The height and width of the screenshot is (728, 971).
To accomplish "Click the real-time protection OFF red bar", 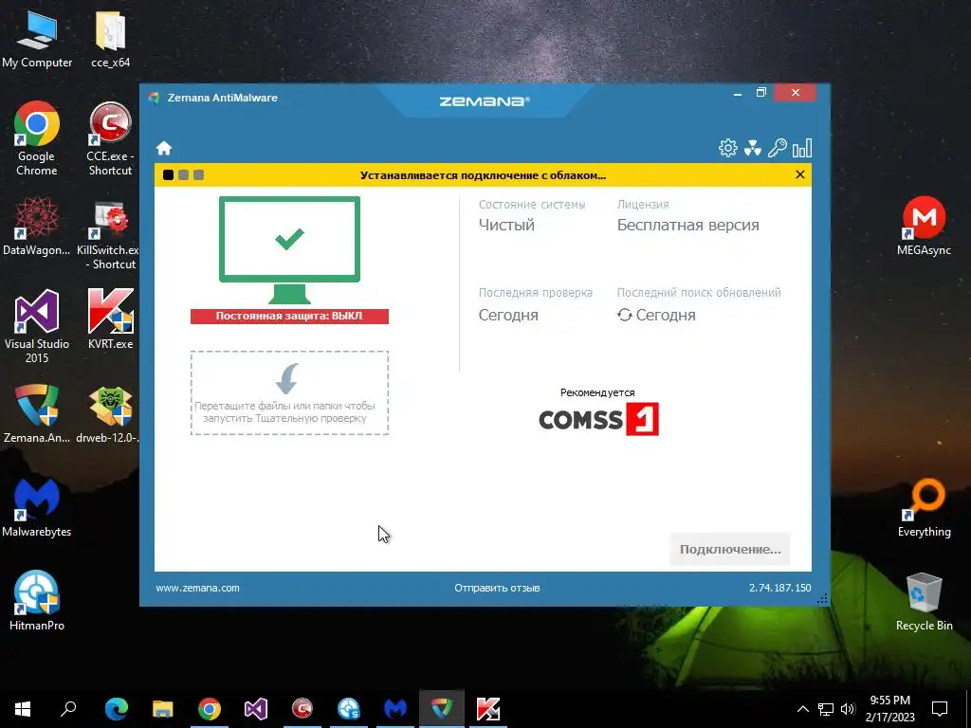I will pyautogui.click(x=289, y=316).
